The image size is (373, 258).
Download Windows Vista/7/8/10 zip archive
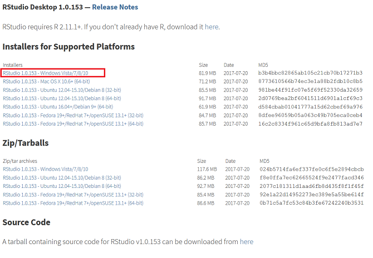tap(46, 169)
